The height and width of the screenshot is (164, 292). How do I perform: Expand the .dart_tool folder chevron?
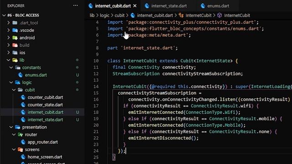coord(9,23)
